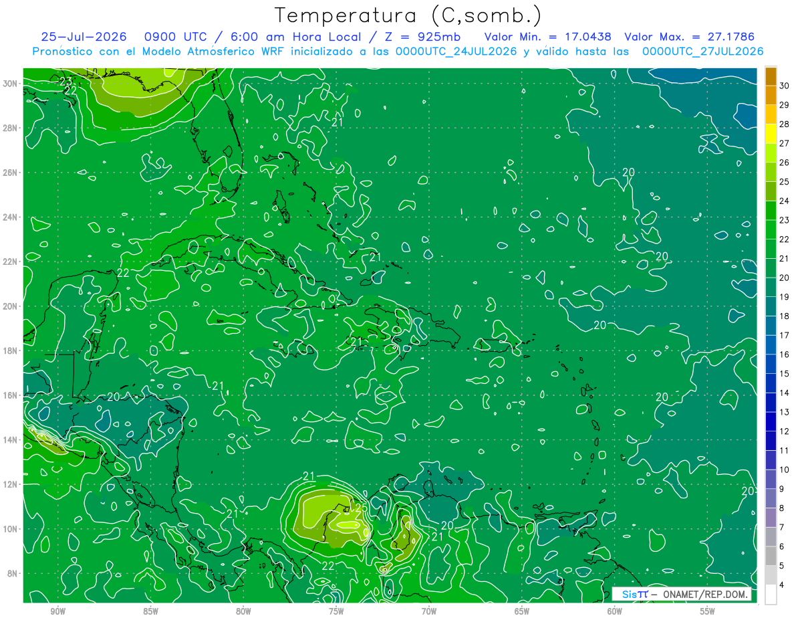
Task: Click the '8N' latitude axis label
Action: tap(13, 573)
